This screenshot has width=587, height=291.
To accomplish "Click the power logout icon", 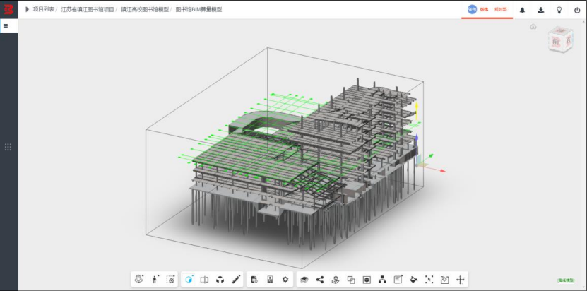I will (577, 10).
